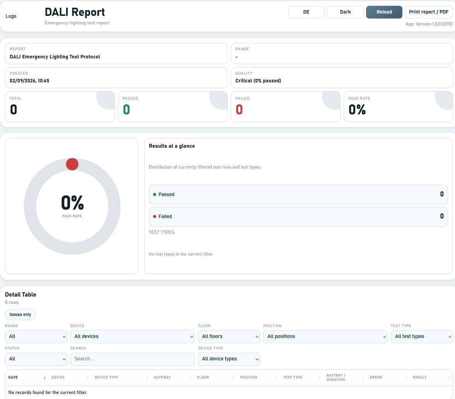Open the Range filter dropdown
Viewport: 455px width, 399px height.
pyautogui.click(x=36, y=337)
